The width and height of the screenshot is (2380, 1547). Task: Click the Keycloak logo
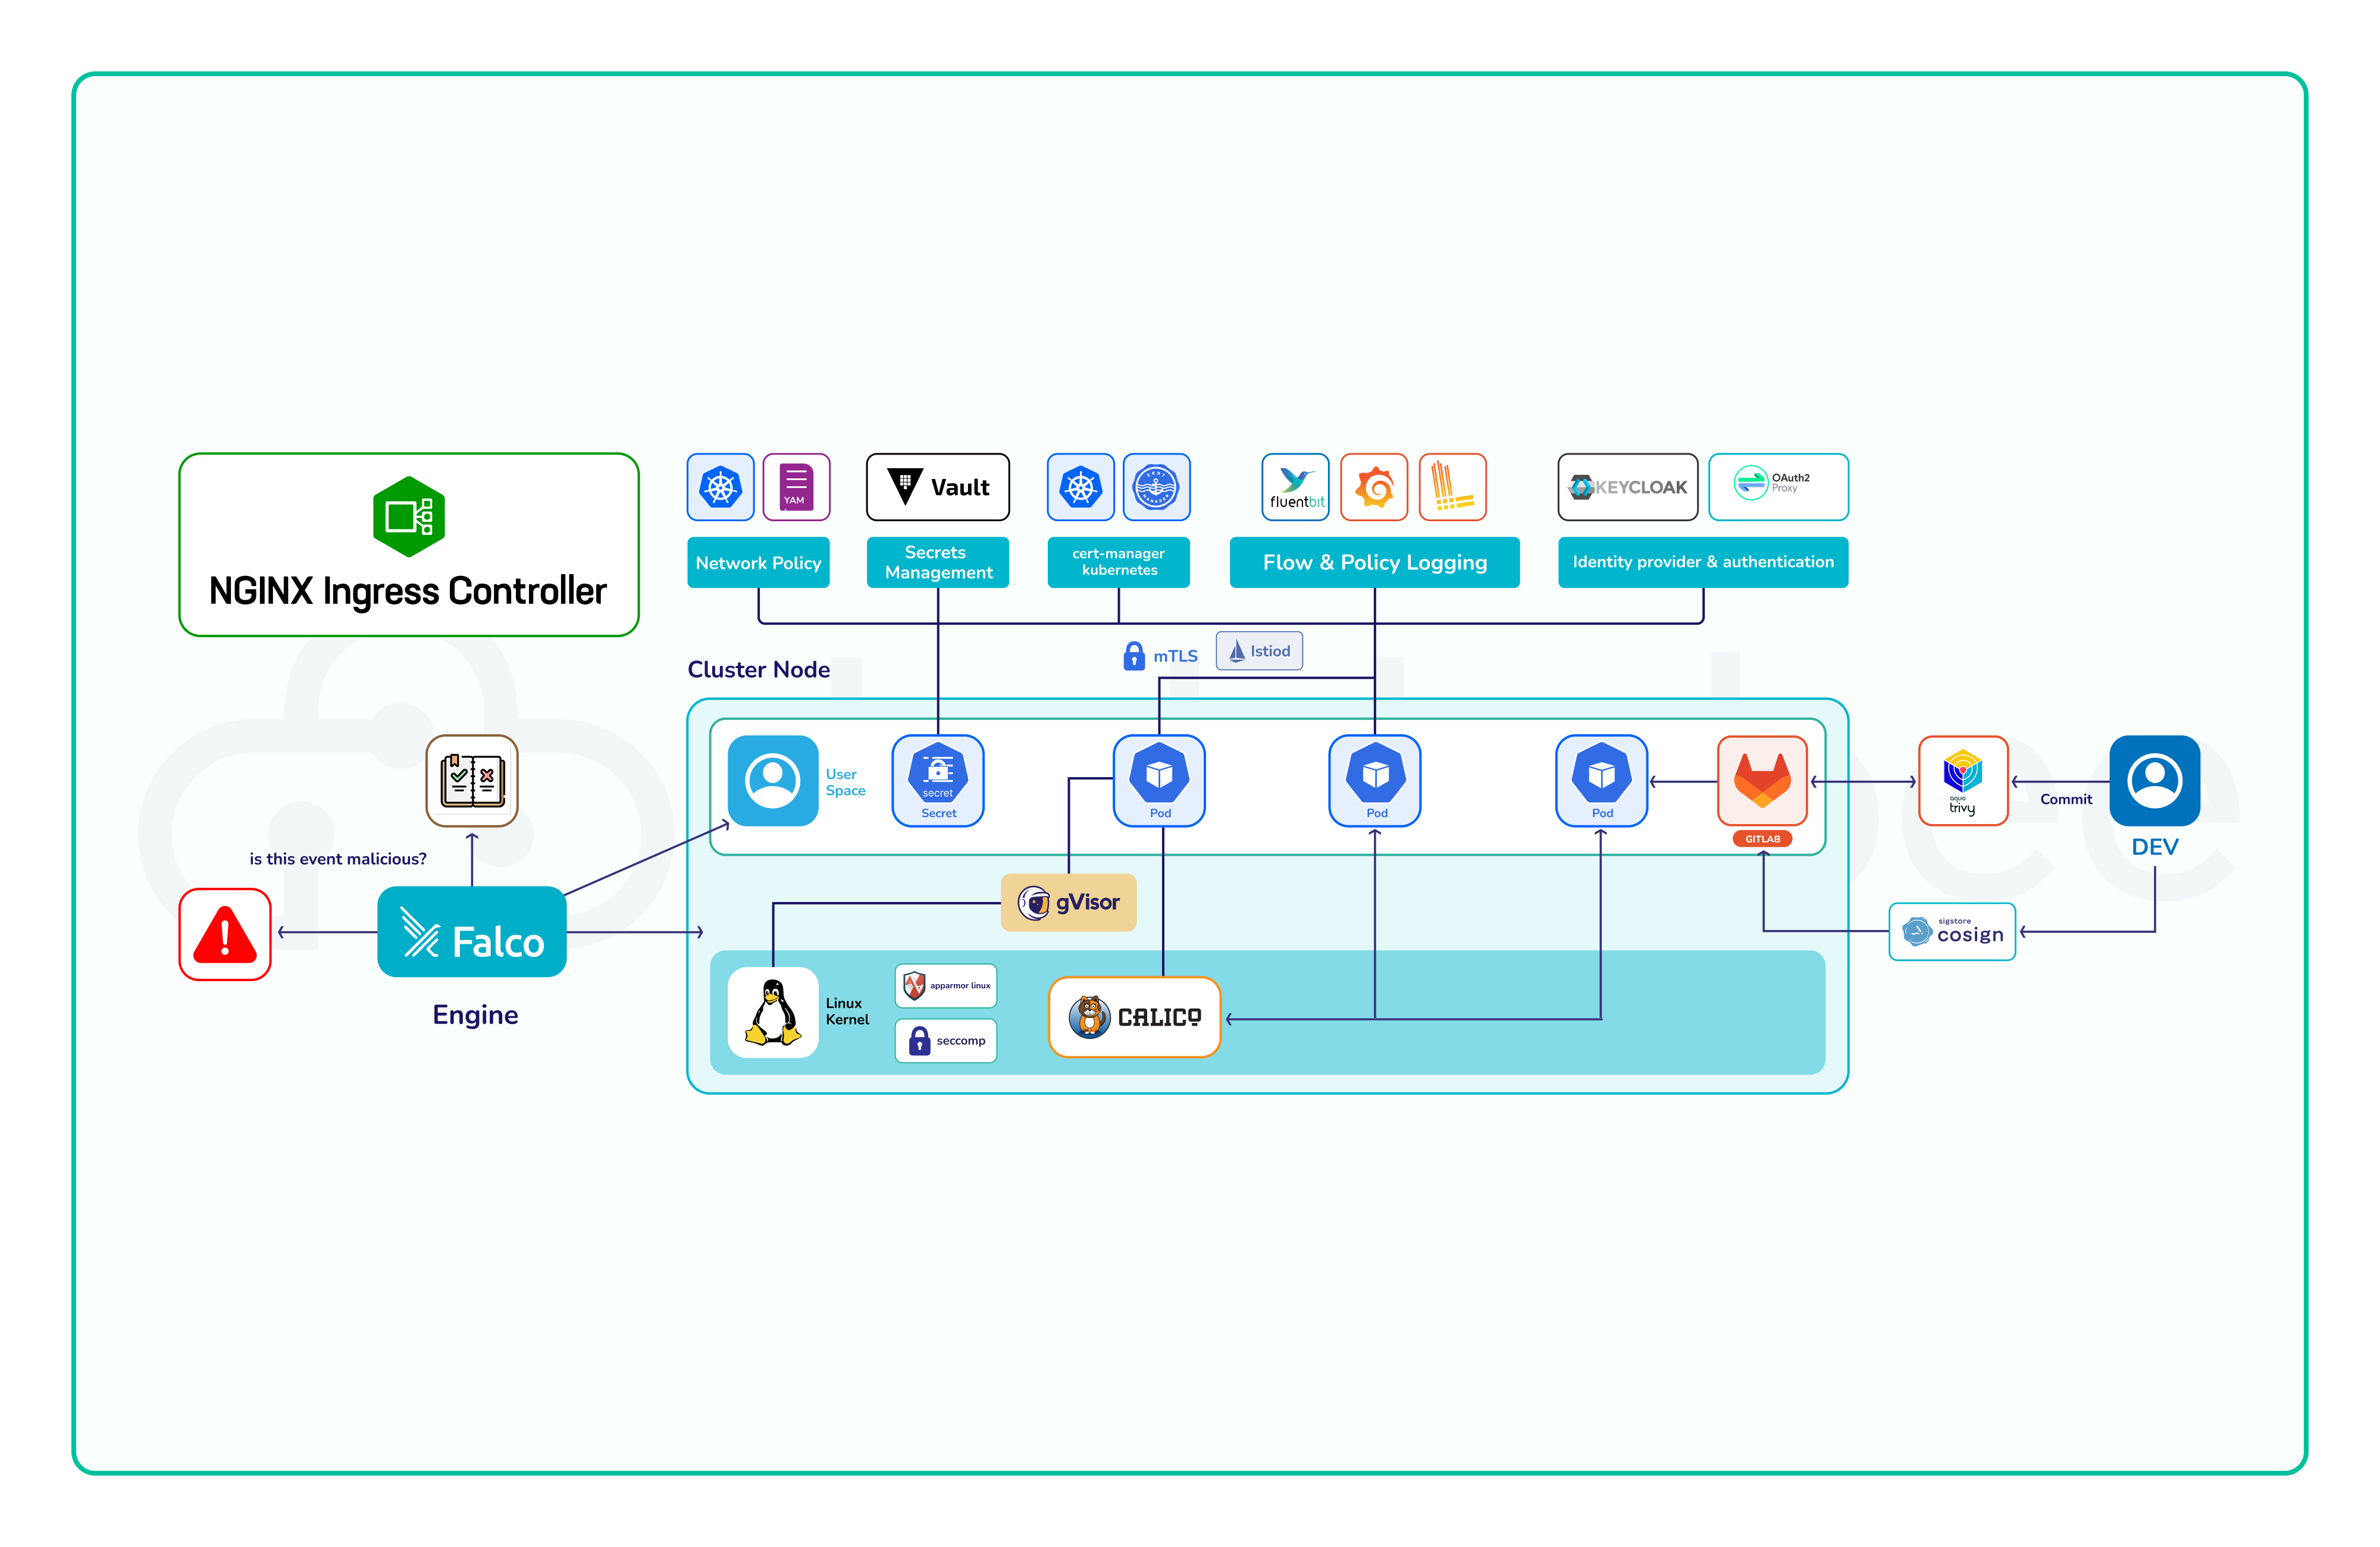pyautogui.click(x=1627, y=487)
